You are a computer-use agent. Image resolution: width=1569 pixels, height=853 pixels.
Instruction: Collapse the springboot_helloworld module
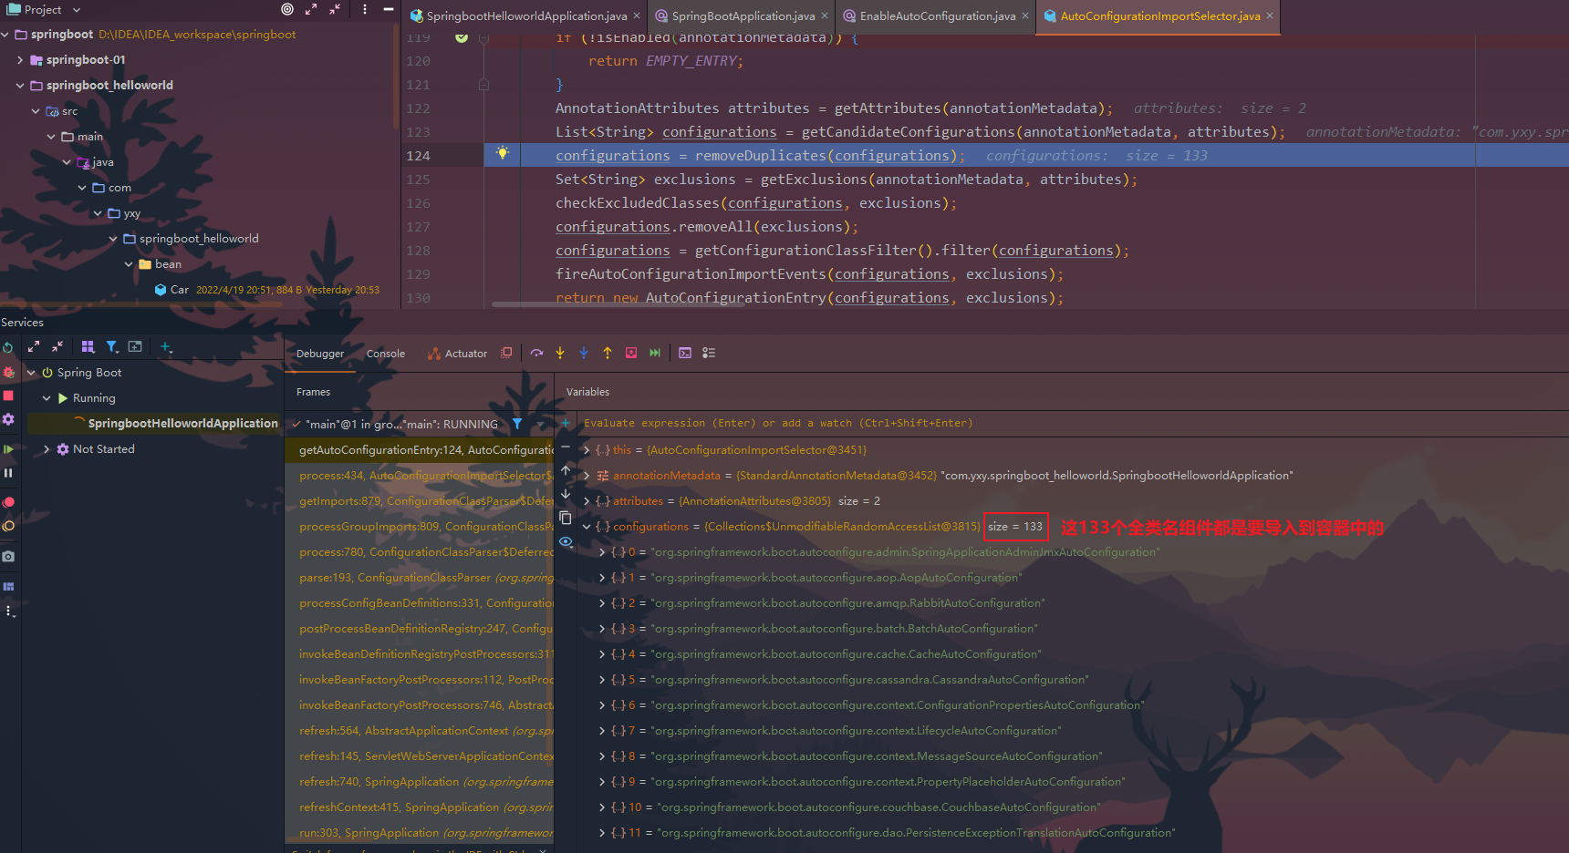20,86
